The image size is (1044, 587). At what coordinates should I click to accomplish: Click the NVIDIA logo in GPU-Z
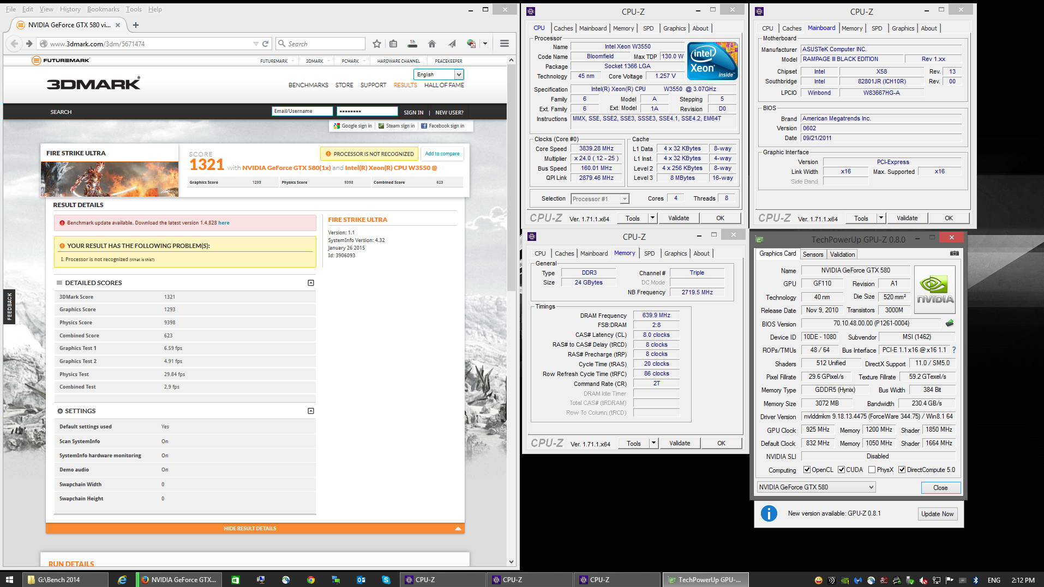[934, 289]
